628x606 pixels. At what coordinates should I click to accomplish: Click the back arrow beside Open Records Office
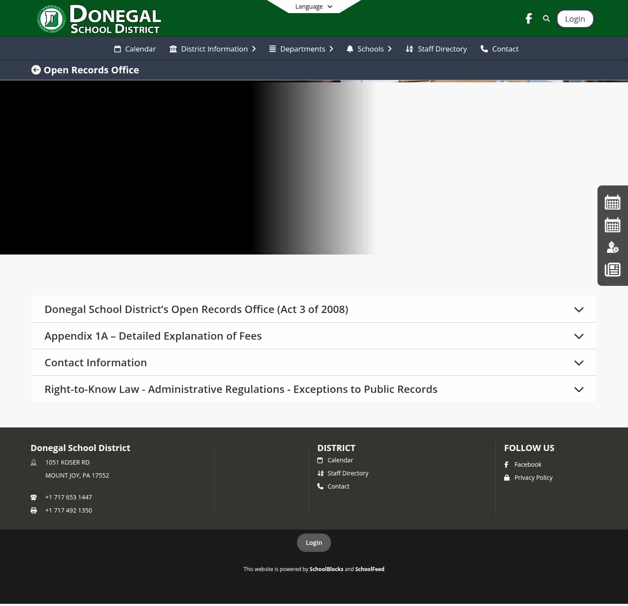36,70
